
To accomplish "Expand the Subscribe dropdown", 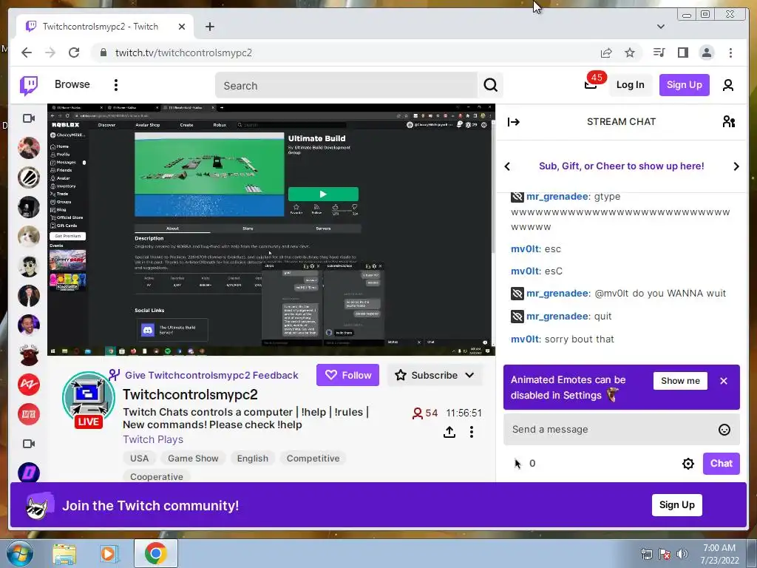I will [469, 375].
